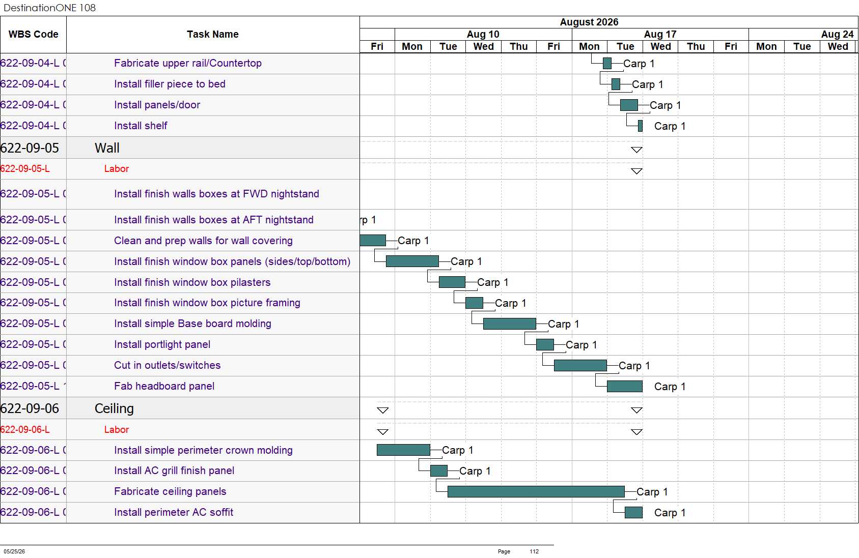Screen dimensions: 859x558
Task: Click the Aug 10 week header
Action: pyautogui.click(x=483, y=34)
